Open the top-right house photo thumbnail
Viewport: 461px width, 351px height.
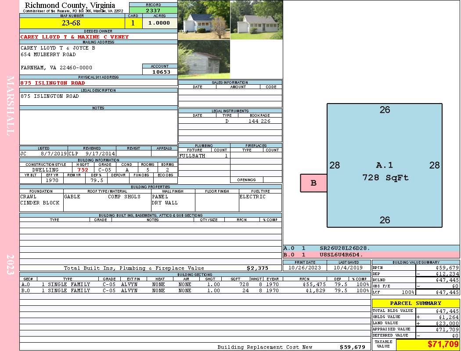256,20
